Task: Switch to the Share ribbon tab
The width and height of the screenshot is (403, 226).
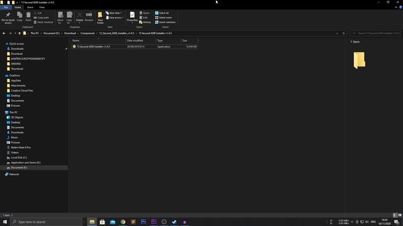Action: 30,8
